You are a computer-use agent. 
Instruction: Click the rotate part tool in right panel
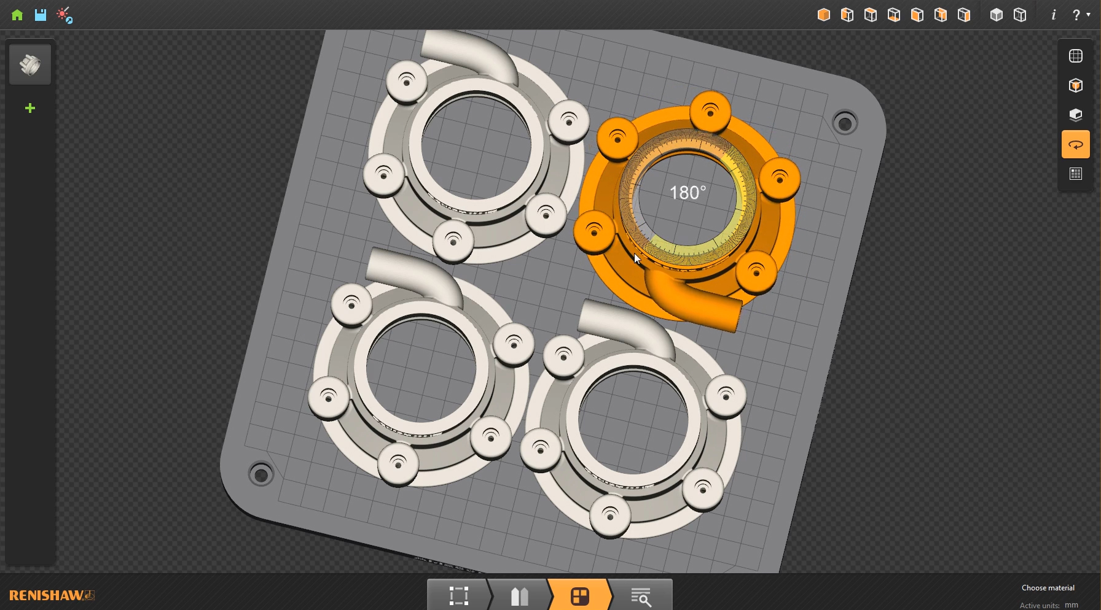coord(1075,145)
